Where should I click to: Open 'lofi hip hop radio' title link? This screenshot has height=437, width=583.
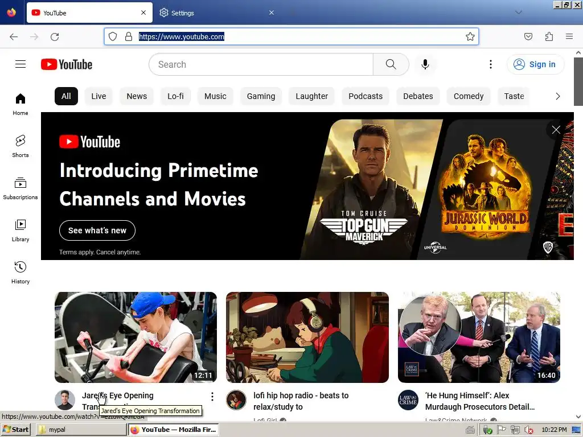[x=301, y=401]
